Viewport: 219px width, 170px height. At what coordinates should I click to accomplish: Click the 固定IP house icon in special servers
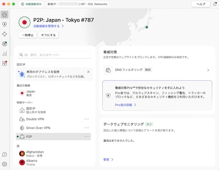(22, 110)
